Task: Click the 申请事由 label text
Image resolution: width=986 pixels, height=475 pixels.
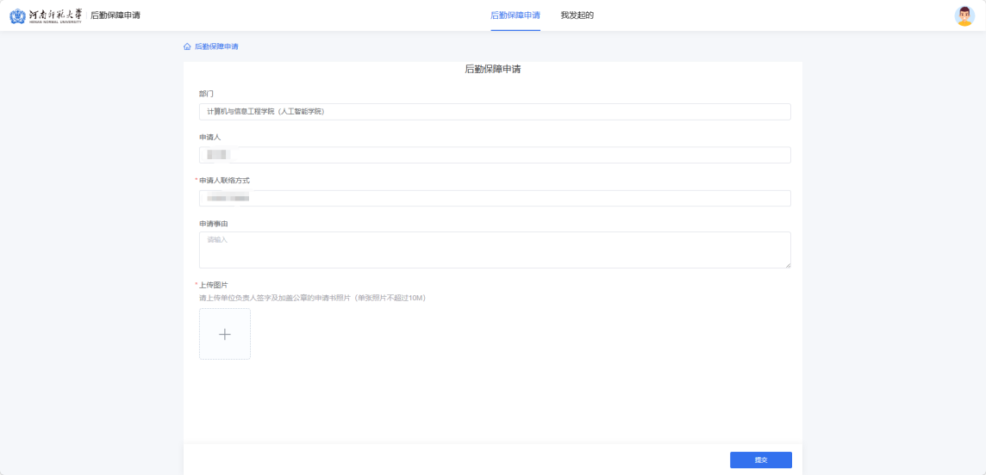Action: coord(213,224)
